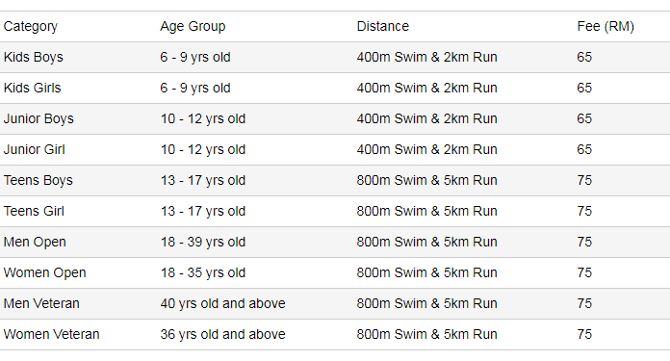Select the Teens Girl category cell
This screenshot has width=670, height=361.
click(34, 211)
